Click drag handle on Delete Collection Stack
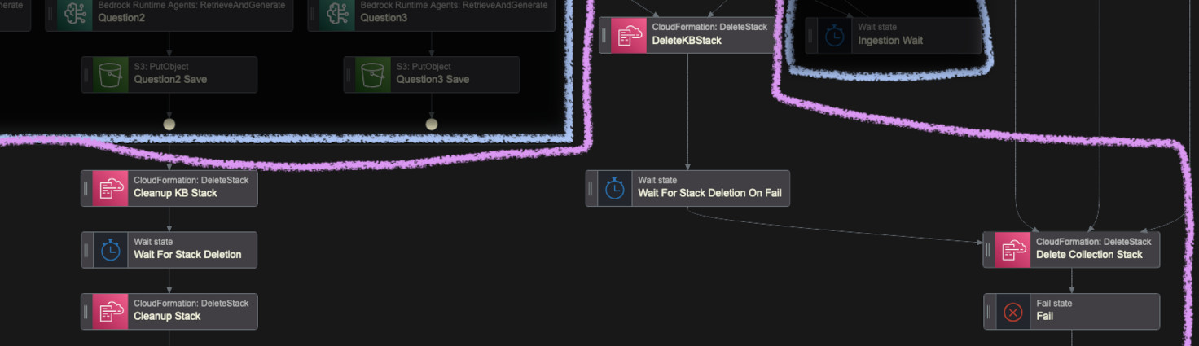 988,250
